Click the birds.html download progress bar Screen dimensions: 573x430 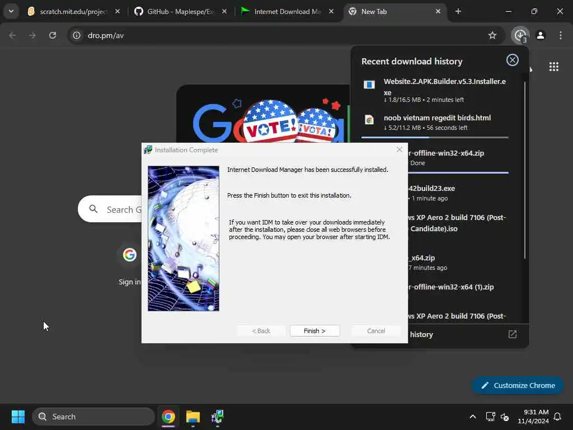(435, 137)
